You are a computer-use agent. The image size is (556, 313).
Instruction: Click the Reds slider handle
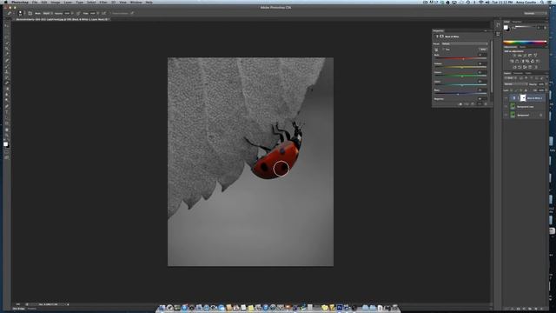pyautogui.click(x=463, y=59)
